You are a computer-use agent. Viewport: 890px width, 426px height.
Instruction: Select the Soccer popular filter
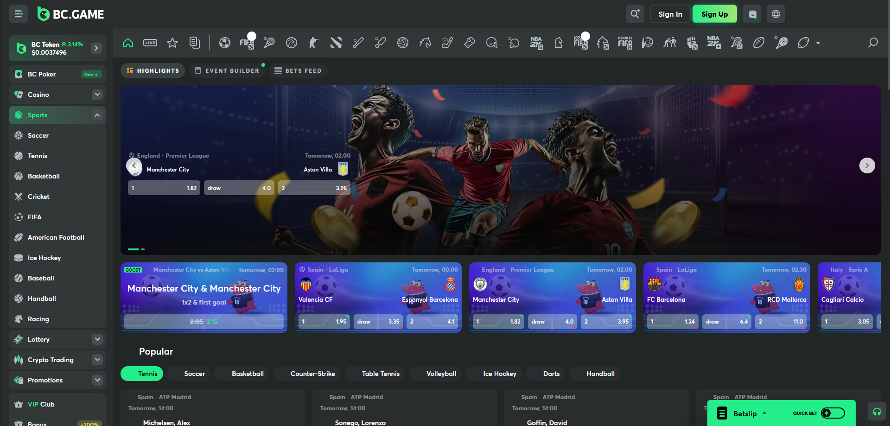[x=194, y=374]
